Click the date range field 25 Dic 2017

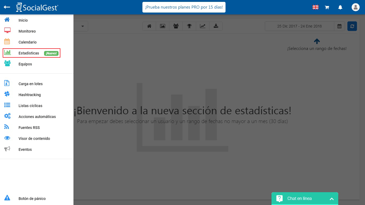click(x=299, y=26)
